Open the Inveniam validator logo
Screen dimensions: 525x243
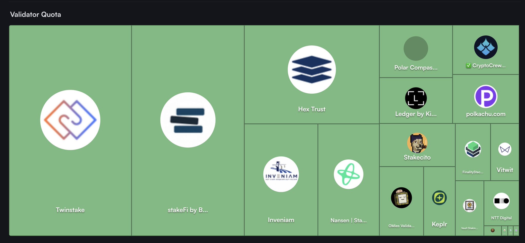click(281, 174)
